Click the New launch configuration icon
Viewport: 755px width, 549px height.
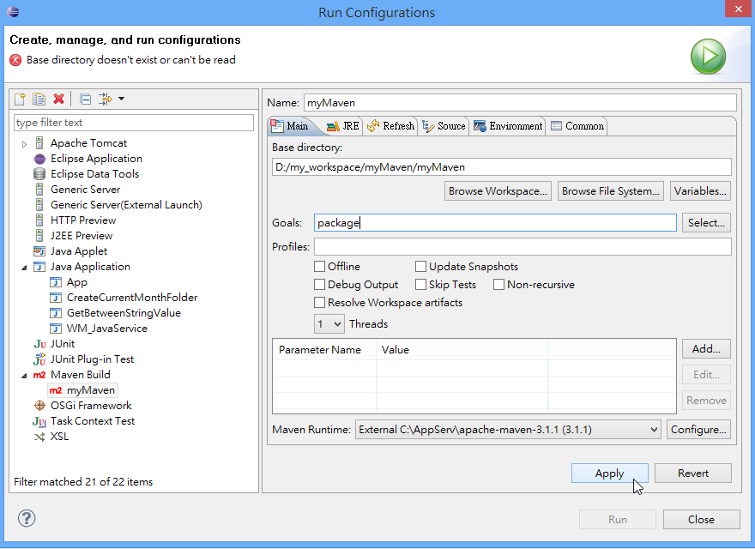21,99
